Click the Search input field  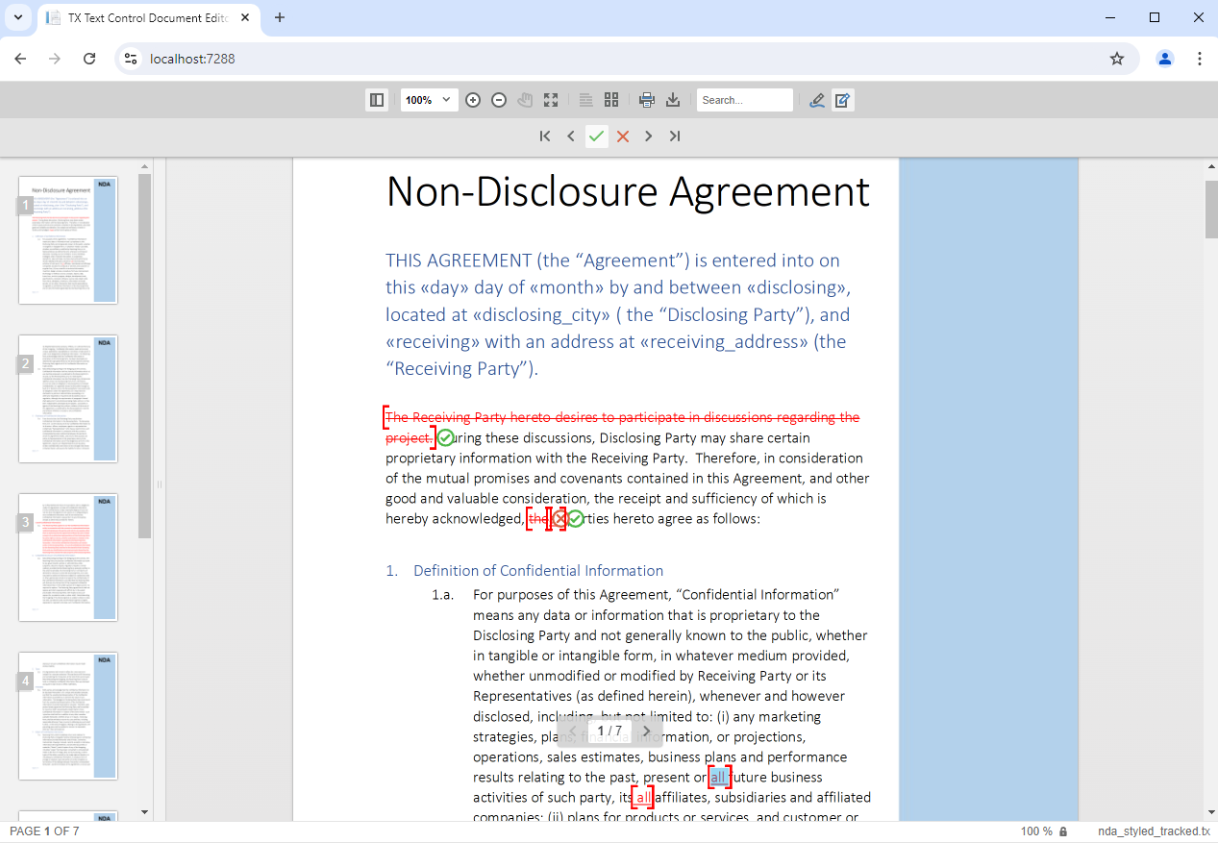click(x=745, y=100)
